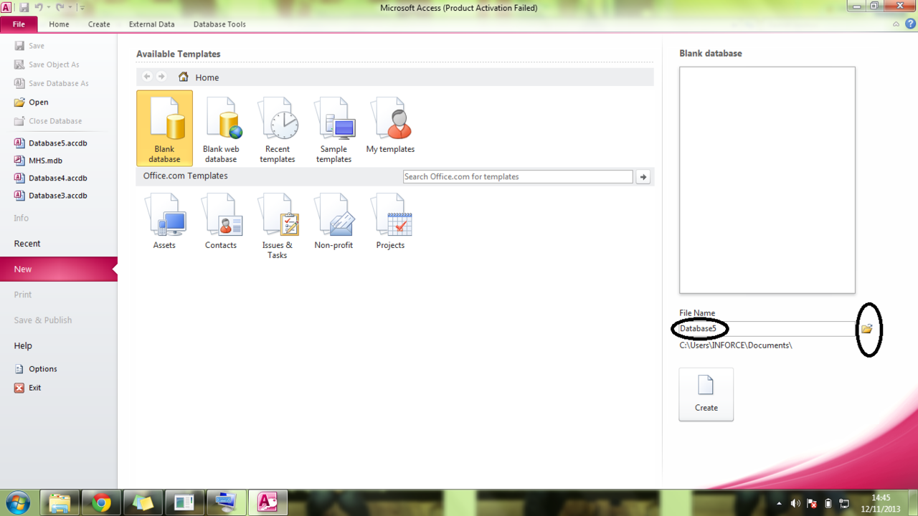
Task: Click the taskbar clock showing 14:45
Action: [x=881, y=503]
